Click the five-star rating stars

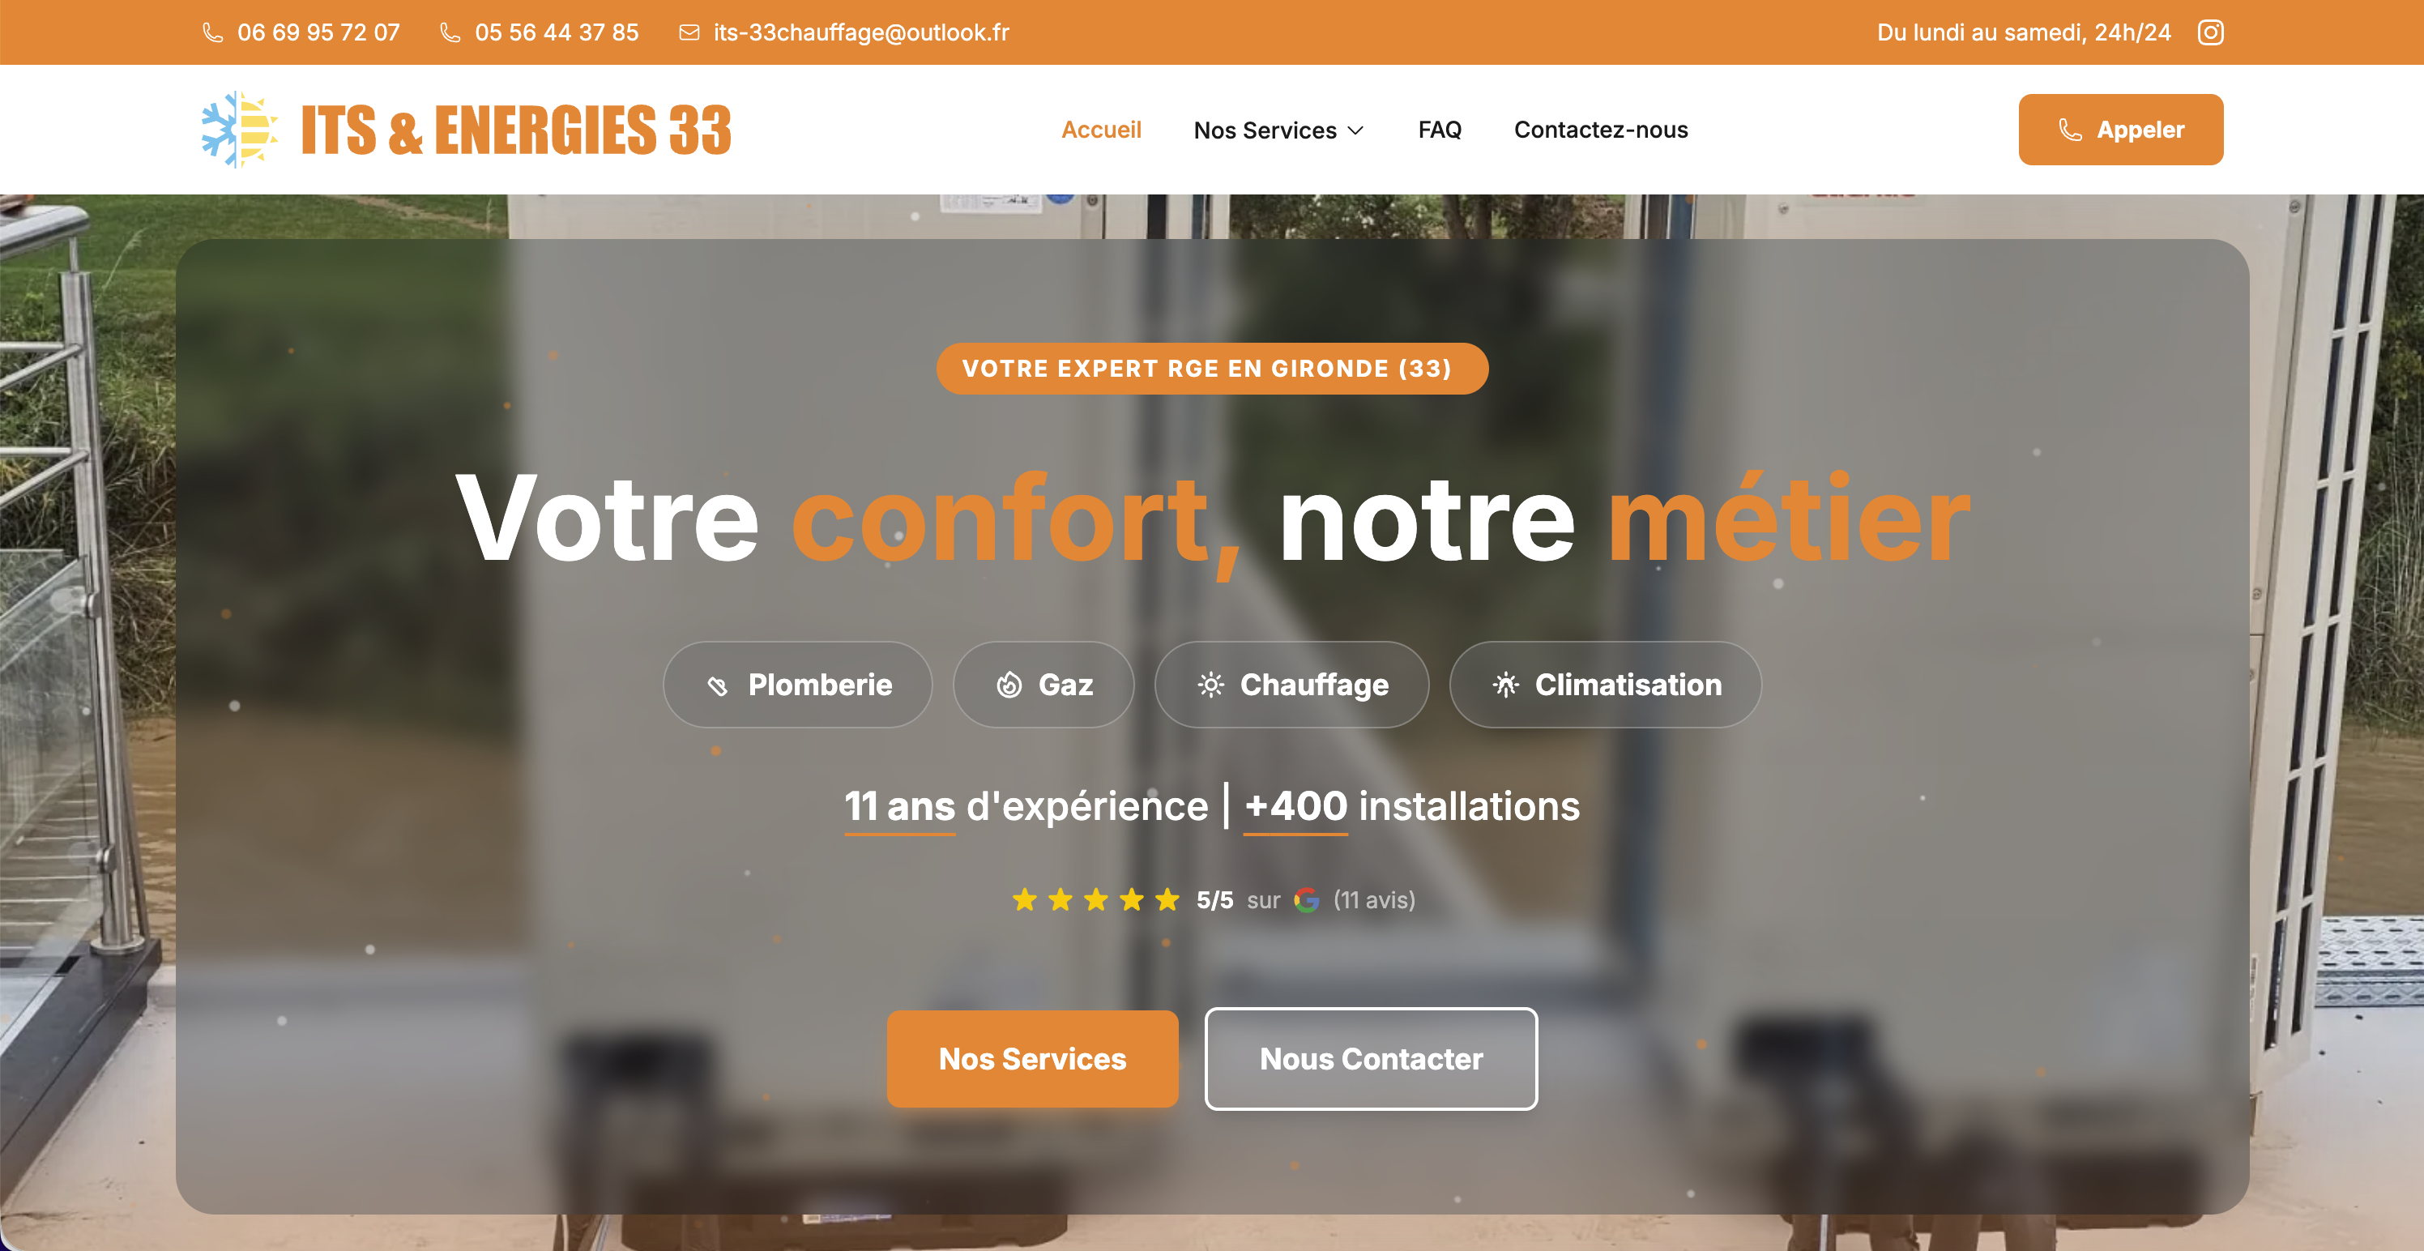coord(1095,900)
